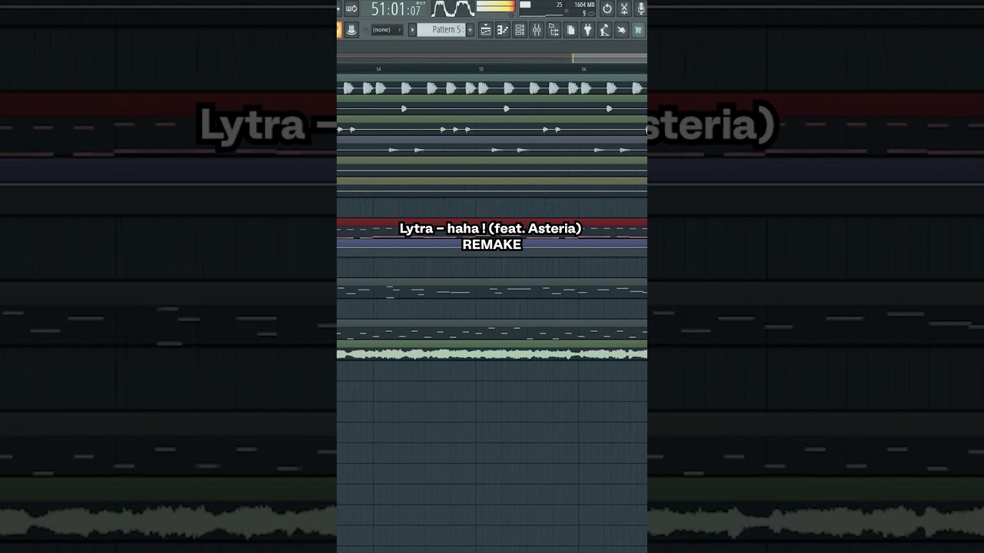Image resolution: width=984 pixels, height=553 pixels.
Task: Click bar 56 on the timeline ruler
Action: (x=583, y=69)
